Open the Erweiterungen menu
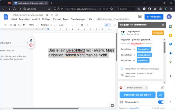175x110 pixels. coord(78,19)
